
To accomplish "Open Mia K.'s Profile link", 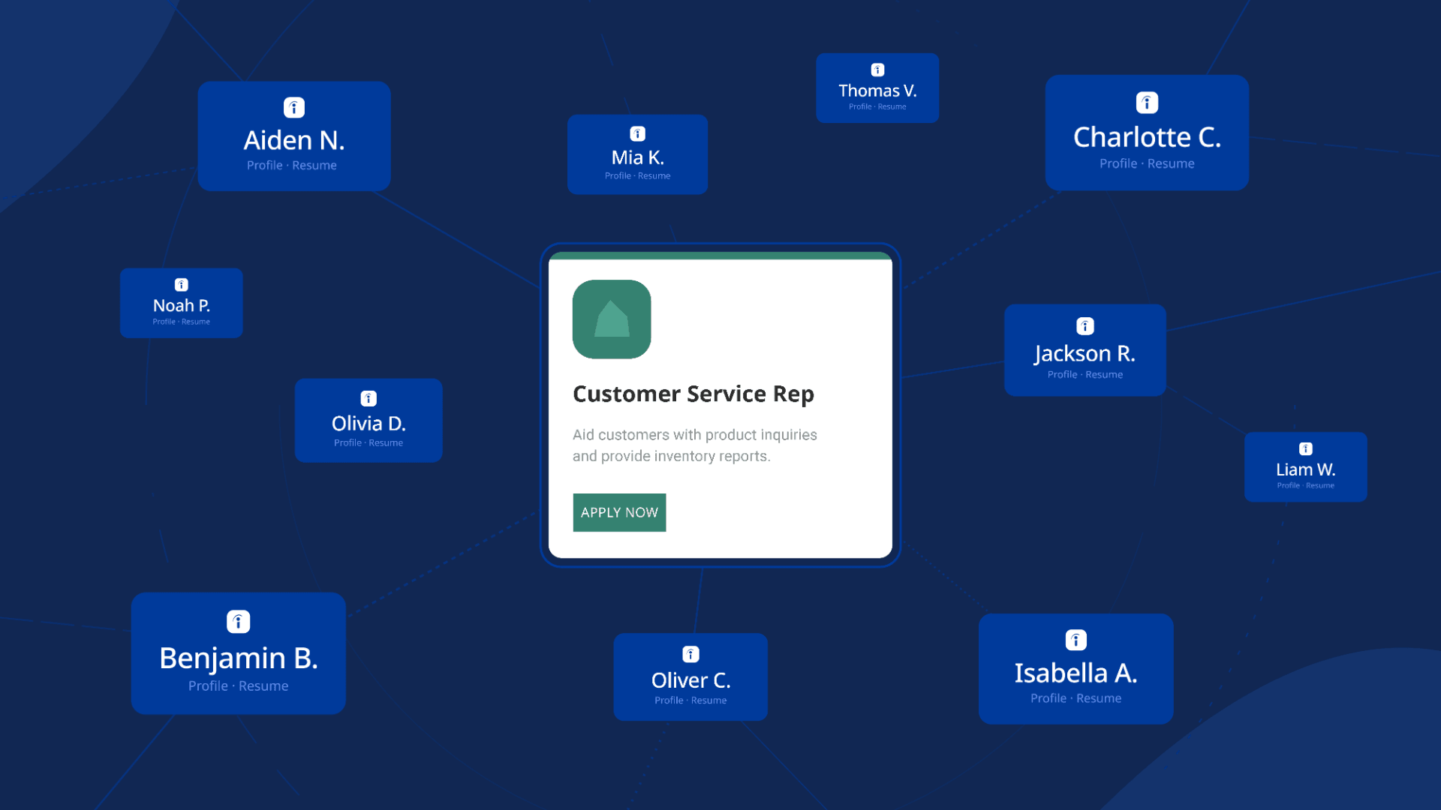I will tap(618, 175).
